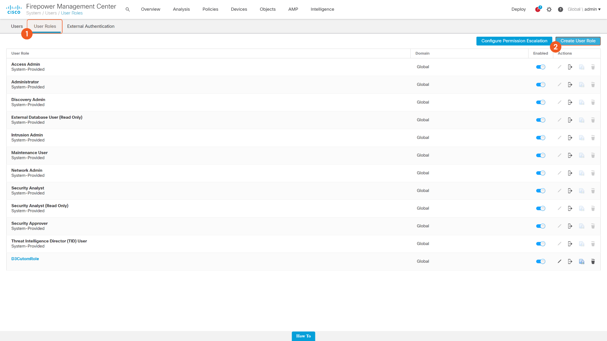Disable the Administrator role toggle
This screenshot has height=341, width=607.
[x=541, y=85]
